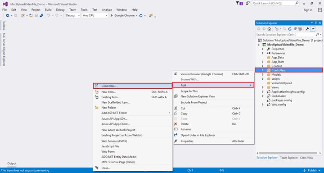Image resolution: width=324 pixels, height=173 pixels.
Task: Expand the Web.config node
Action: coord(263,105)
